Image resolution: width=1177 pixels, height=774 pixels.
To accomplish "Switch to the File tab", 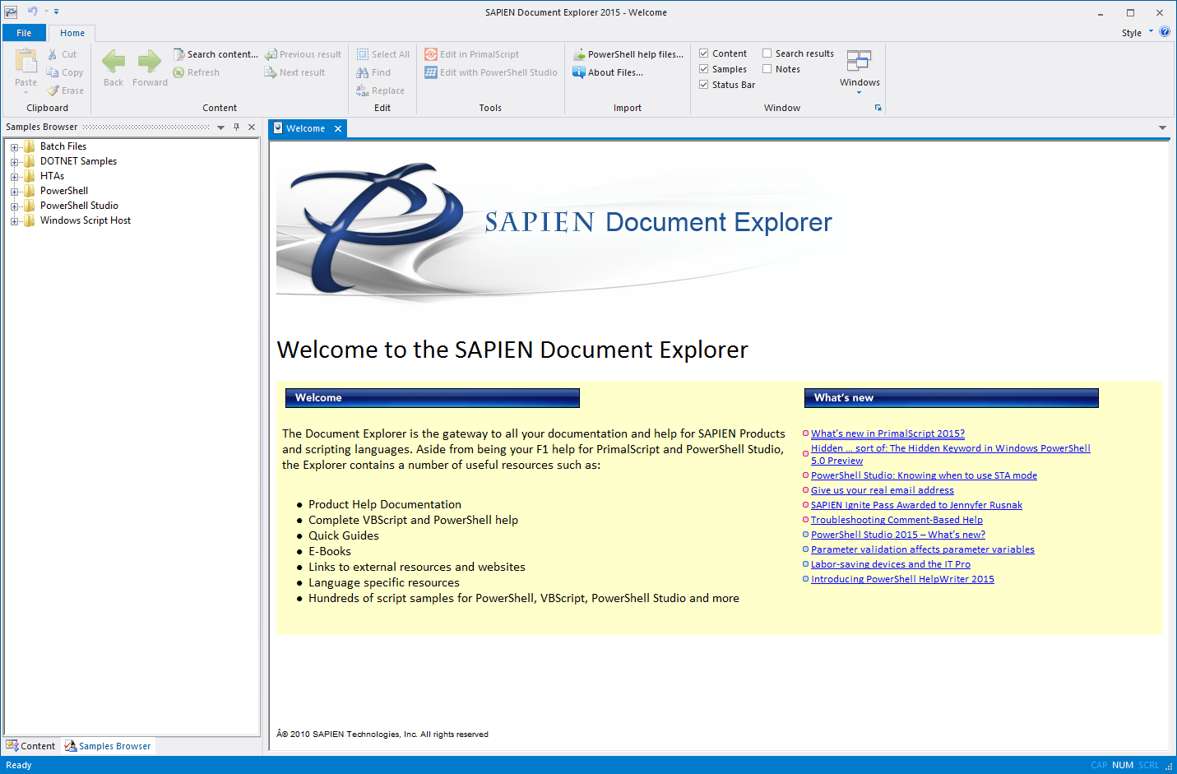I will [x=24, y=32].
